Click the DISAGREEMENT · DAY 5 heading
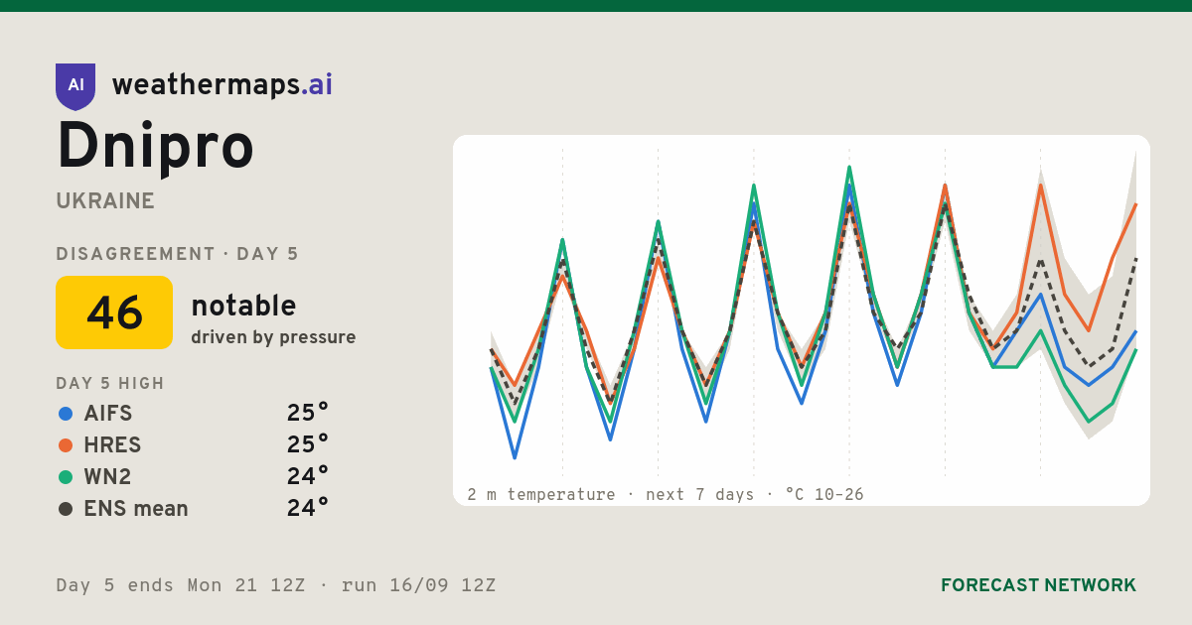 (177, 254)
